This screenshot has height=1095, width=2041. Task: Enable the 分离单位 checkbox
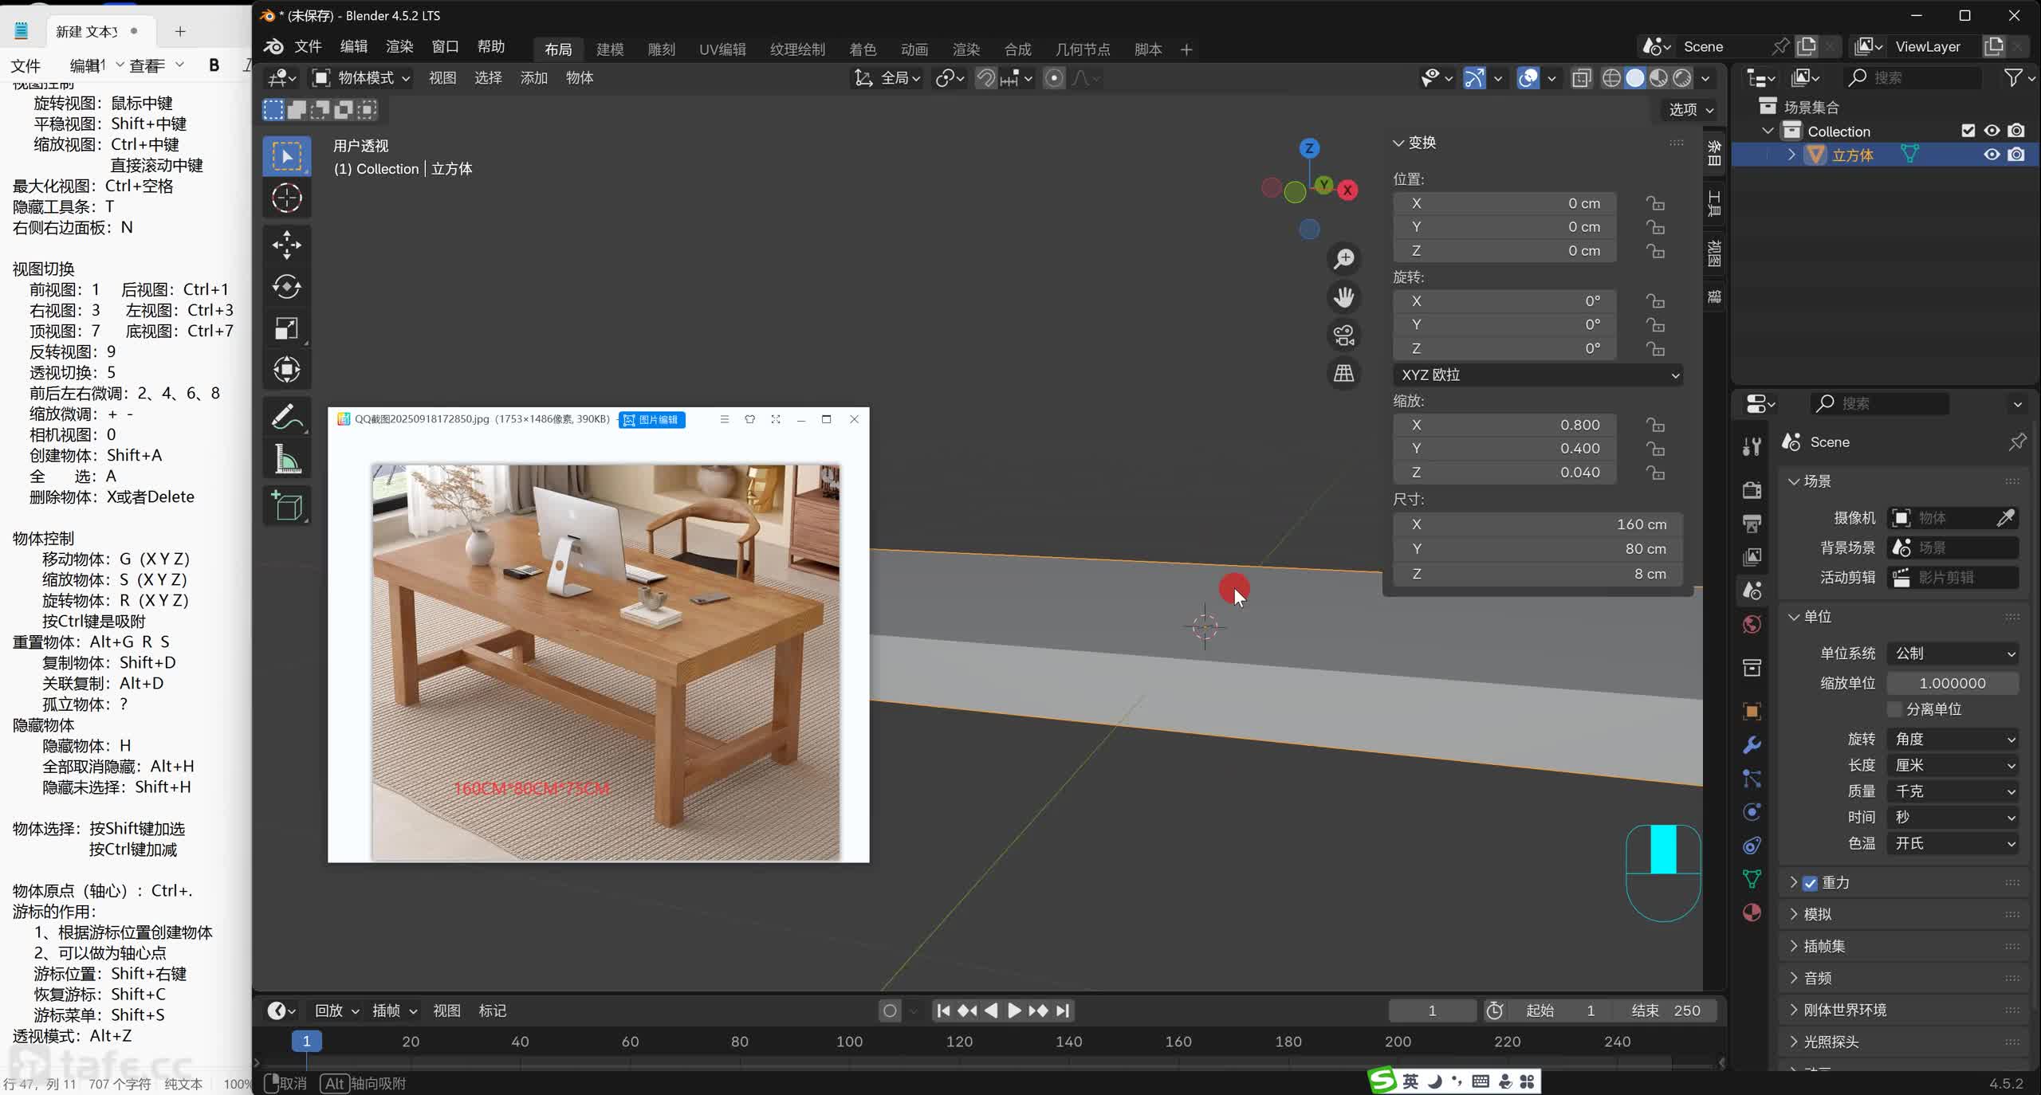1895,709
